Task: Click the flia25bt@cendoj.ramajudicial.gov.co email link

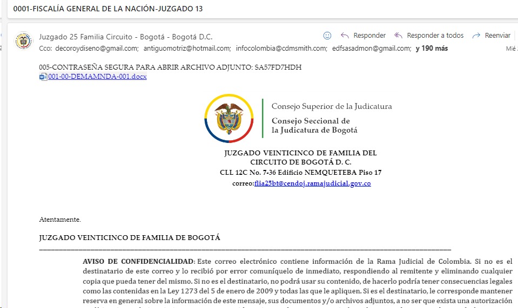Action: (x=312, y=183)
